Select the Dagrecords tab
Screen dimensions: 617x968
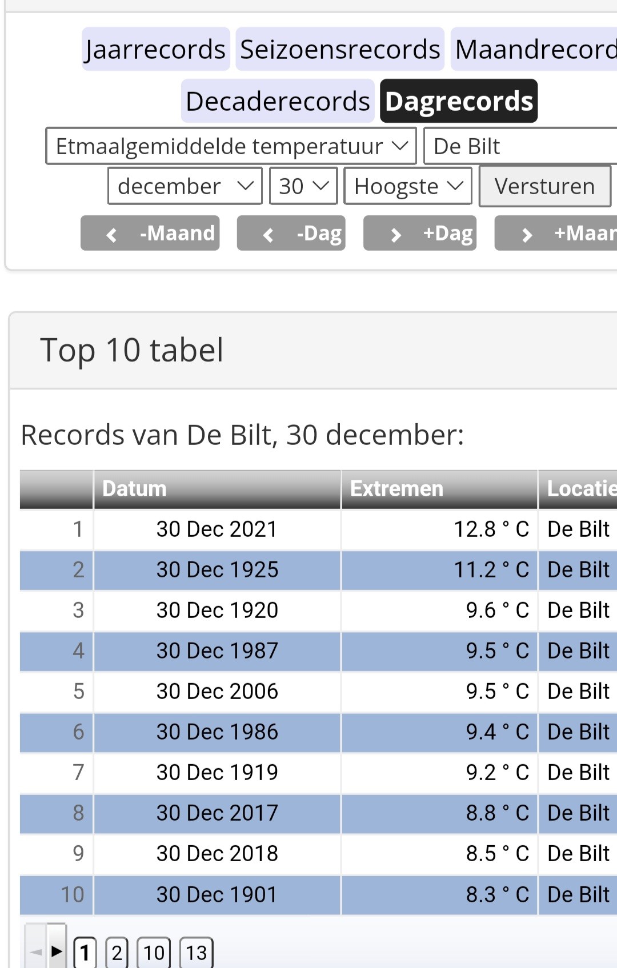459,101
